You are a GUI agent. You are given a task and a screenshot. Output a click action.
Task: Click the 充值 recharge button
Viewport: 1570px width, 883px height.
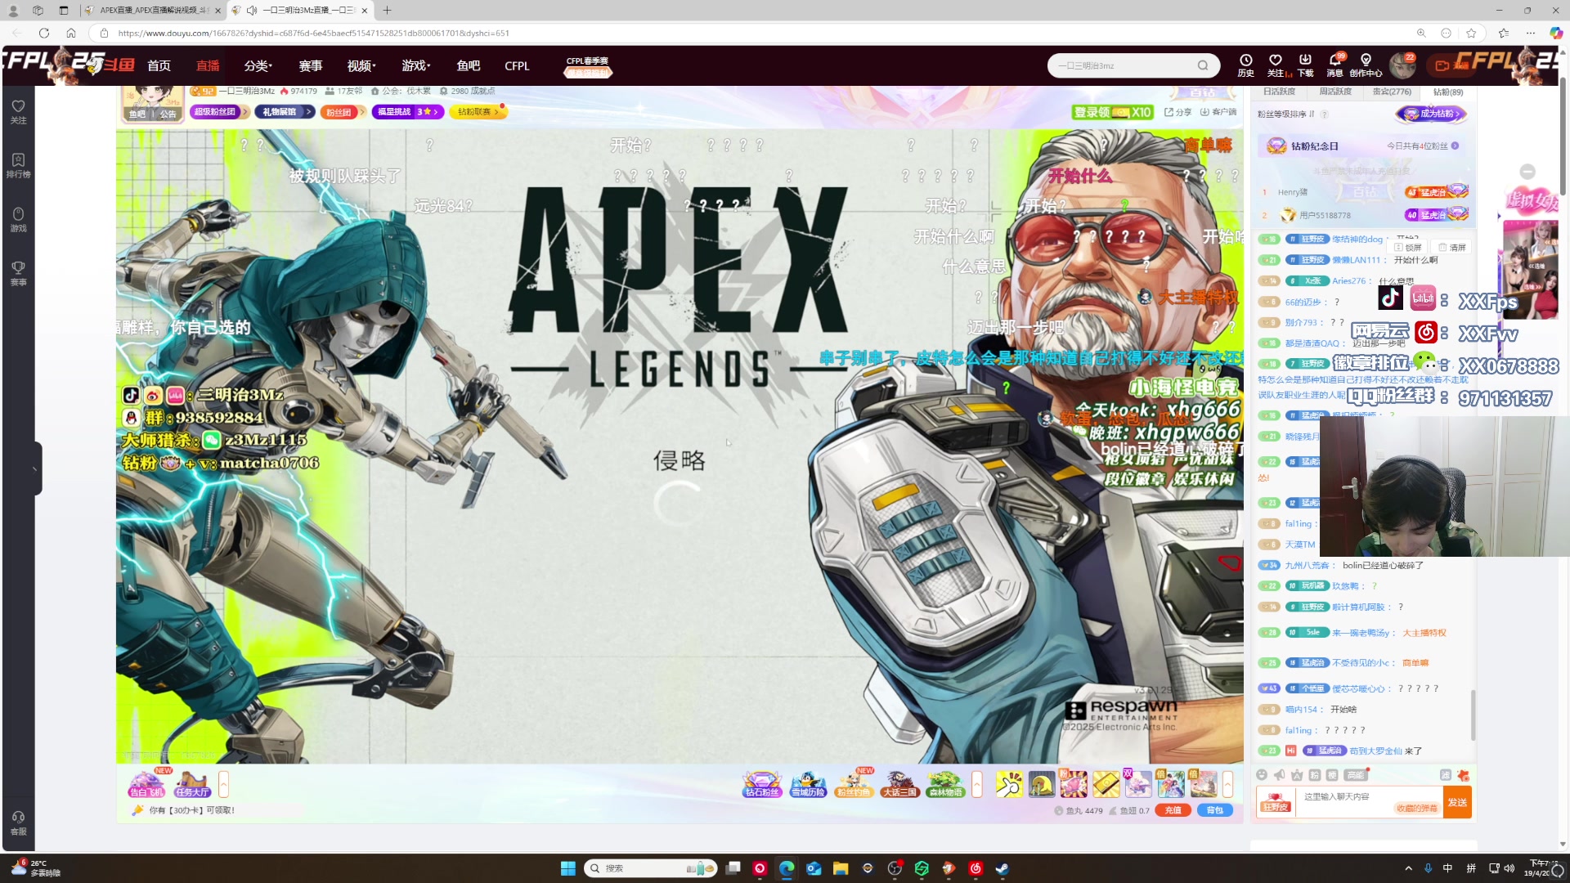click(1173, 810)
